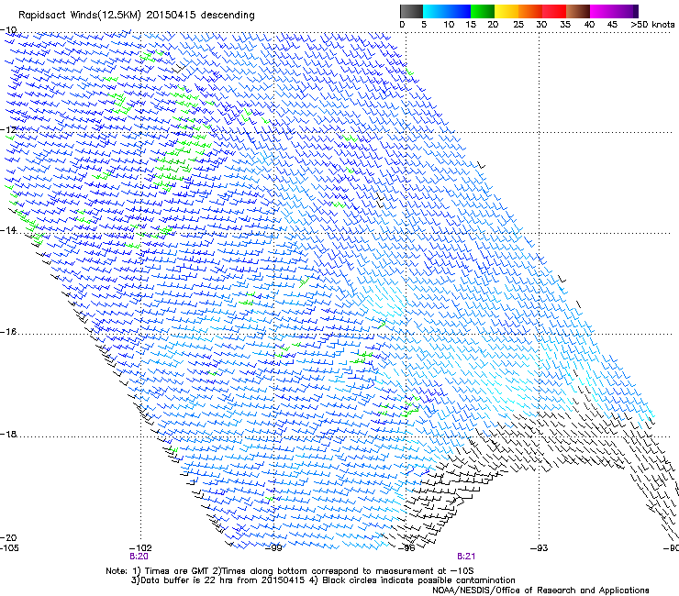Viewport: 679px width, 596px height.
Task: Click the longitude axis label -99
Action: [x=273, y=547]
